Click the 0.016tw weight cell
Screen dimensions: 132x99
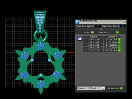[114, 42]
